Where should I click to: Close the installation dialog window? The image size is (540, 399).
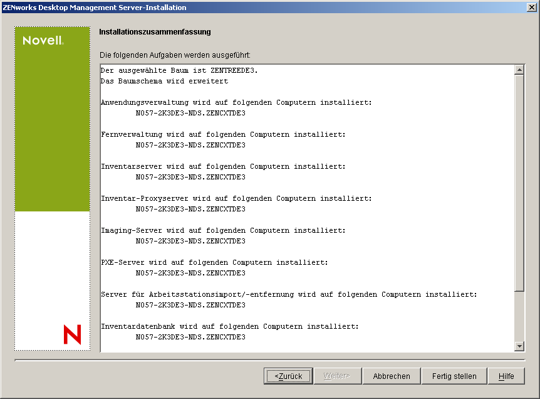pyautogui.click(x=532, y=8)
